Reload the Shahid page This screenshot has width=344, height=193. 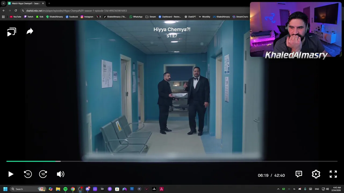(16, 10)
